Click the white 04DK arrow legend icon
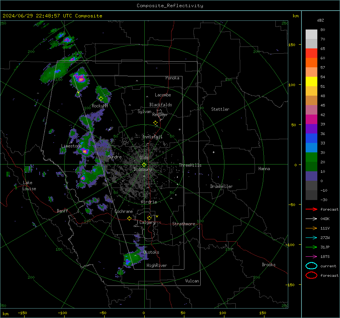The image size is (340, 318). point(311,219)
